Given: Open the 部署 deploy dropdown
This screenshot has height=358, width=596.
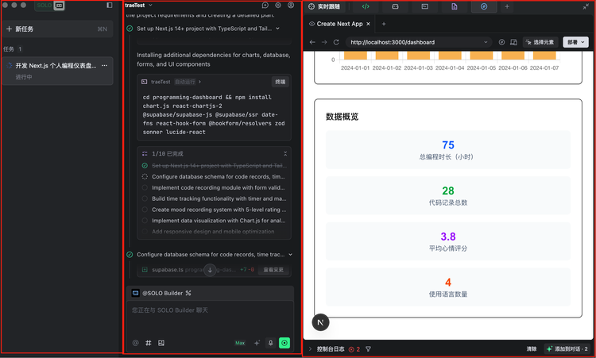Looking at the screenshot, I should click(575, 42).
